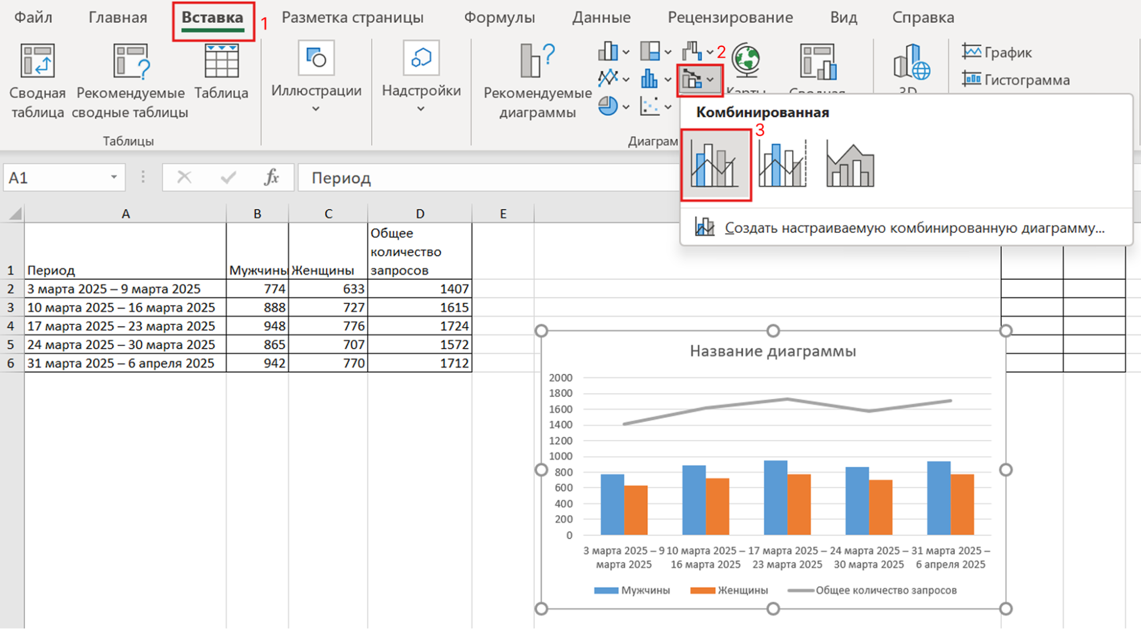Open the Name Box dropdown arrow
The width and height of the screenshot is (1141, 629).
coord(114,178)
